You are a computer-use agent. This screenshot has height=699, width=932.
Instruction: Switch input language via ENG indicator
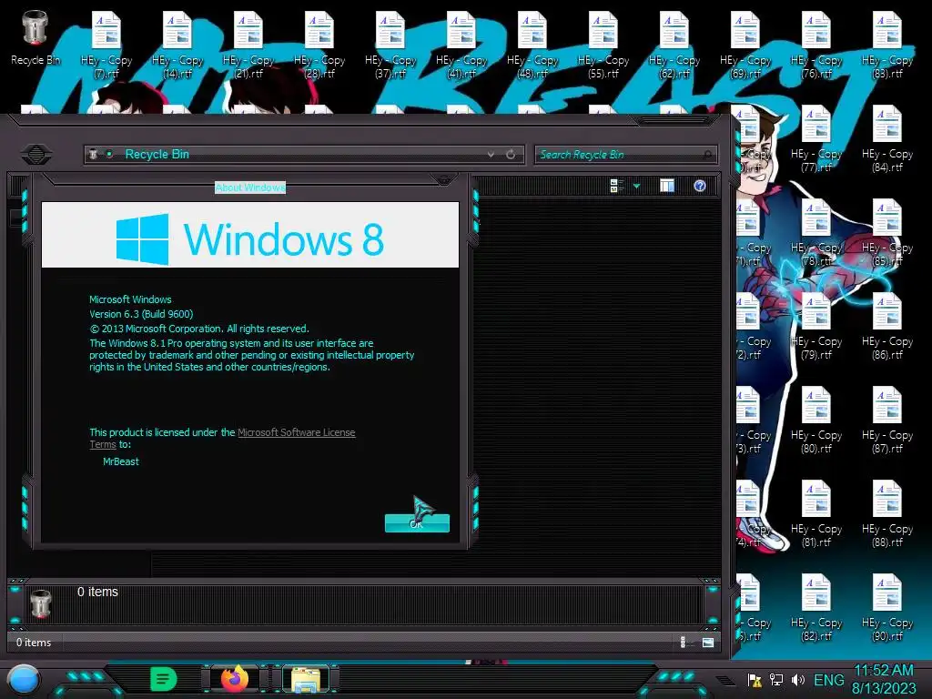pos(828,680)
